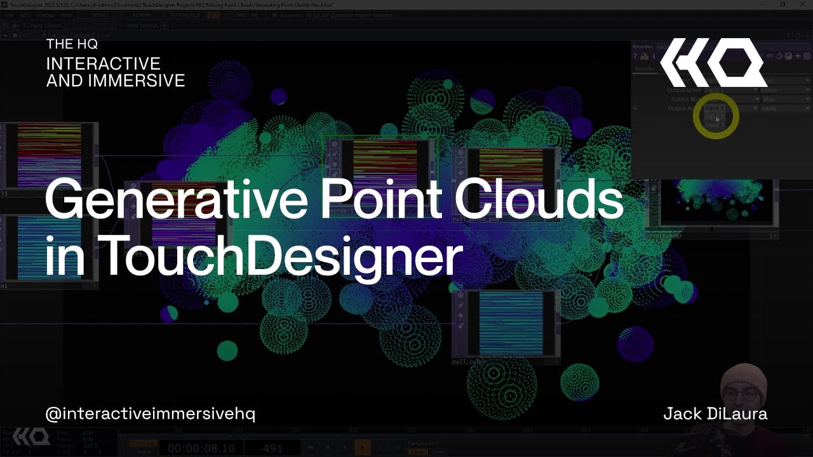This screenshot has height=457, width=813.
Task: Open the Red channel dropdown
Action: coord(786,81)
